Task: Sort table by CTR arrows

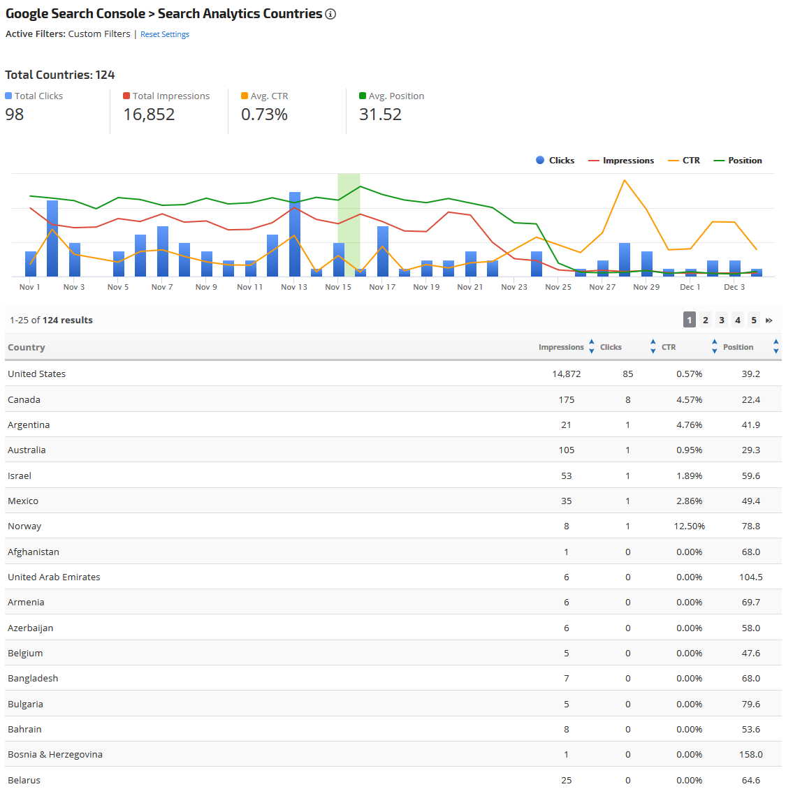Action: [x=714, y=347]
